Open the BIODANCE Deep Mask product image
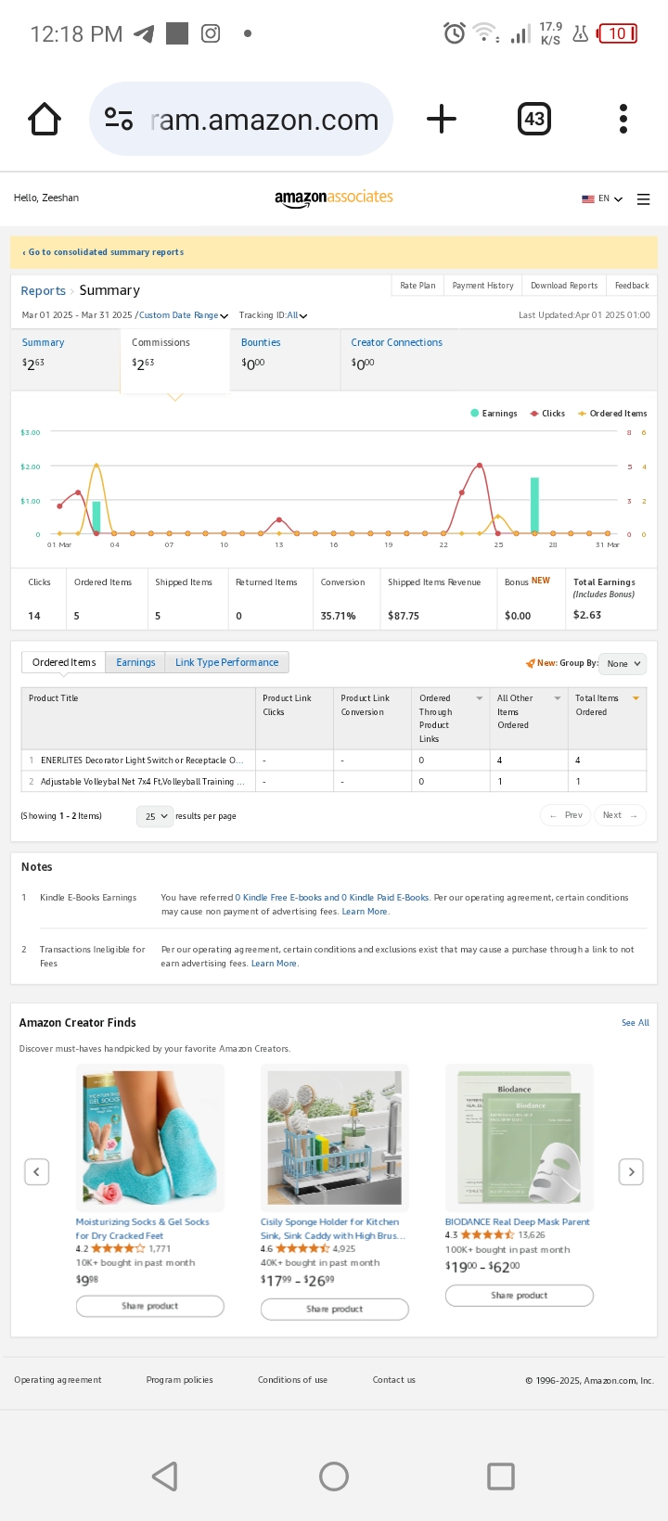This screenshot has width=668, height=1521. tap(520, 1138)
